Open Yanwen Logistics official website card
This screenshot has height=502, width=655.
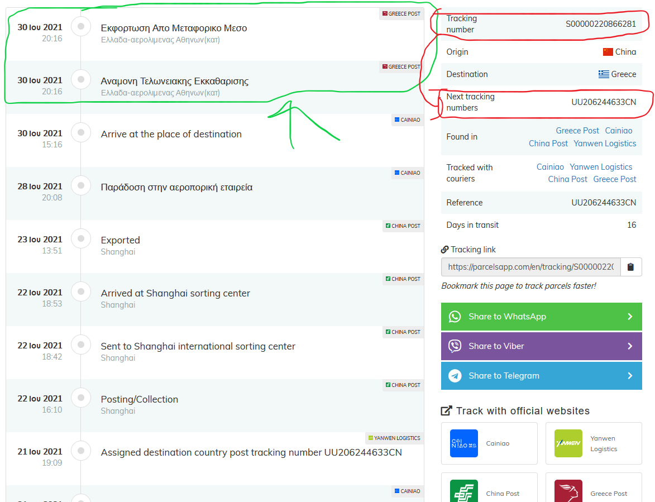594,443
